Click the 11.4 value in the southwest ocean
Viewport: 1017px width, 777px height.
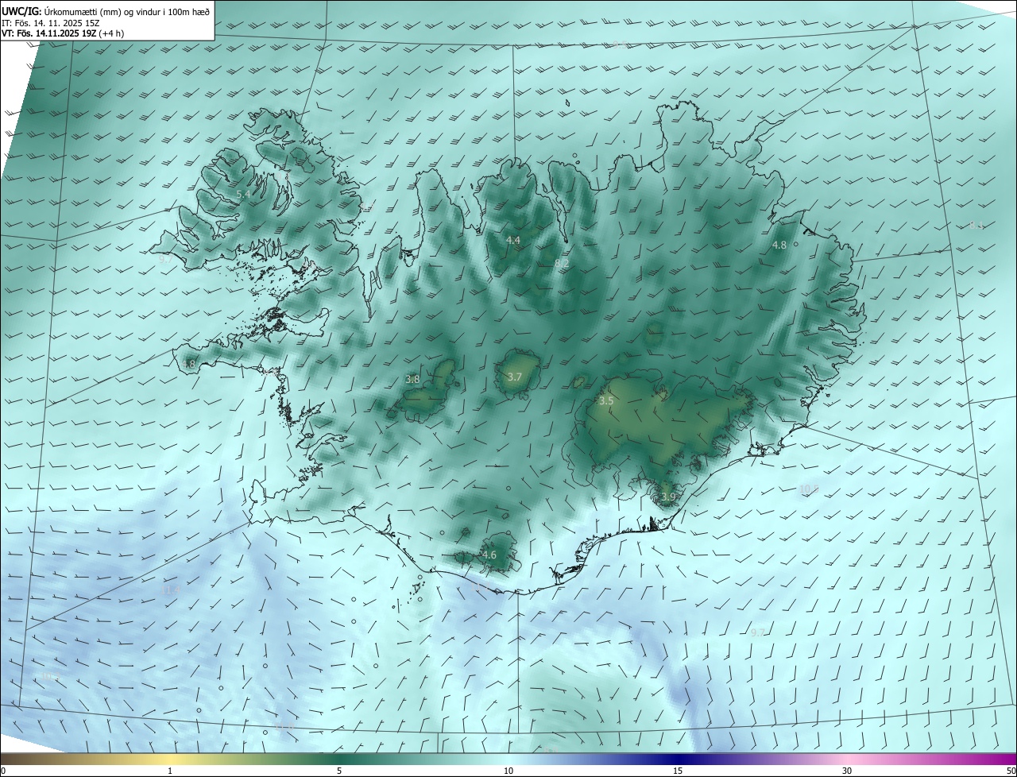coord(172,590)
